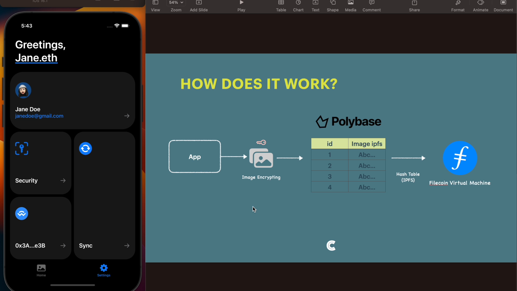Open the View toolbar button in Keynote
This screenshot has width=517, height=291.
point(155,6)
